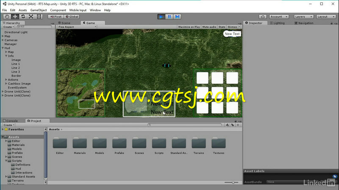Open the File menu
Screen dimensions: 339x190
tap(5, 10)
